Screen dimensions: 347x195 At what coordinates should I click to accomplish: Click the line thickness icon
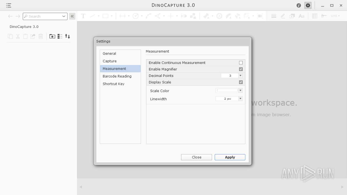coord(274,16)
